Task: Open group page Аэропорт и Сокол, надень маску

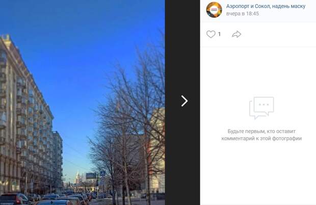Action: [x=266, y=6]
